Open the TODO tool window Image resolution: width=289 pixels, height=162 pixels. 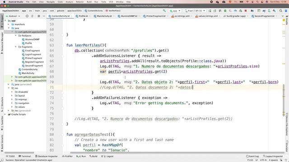pos(10,156)
